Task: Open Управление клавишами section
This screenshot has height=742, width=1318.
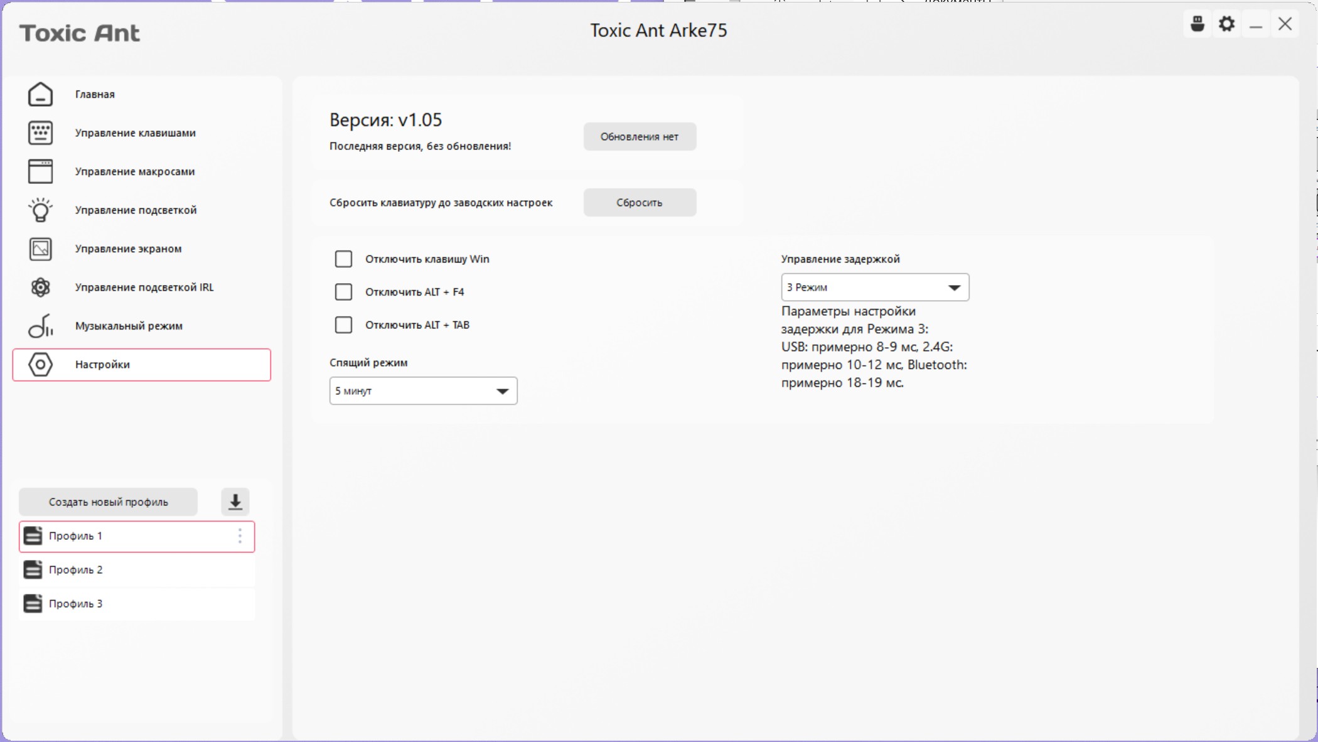Action: click(x=142, y=133)
